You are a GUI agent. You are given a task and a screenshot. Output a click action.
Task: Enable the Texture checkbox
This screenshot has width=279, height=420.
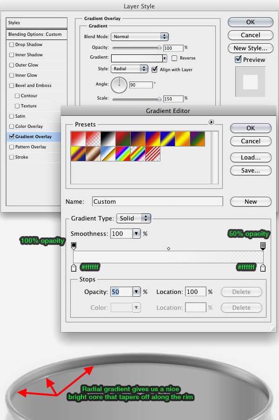[17, 106]
